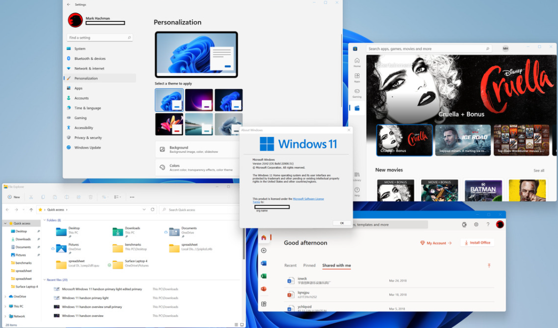Click the MH profile icon in Microsoft Store
The width and height of the screenshot is (558, 328).
(505, 49)
